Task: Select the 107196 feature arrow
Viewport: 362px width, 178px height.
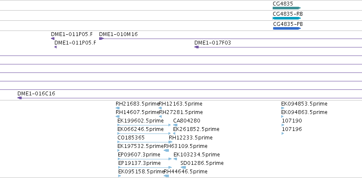Action: [283, 133]
